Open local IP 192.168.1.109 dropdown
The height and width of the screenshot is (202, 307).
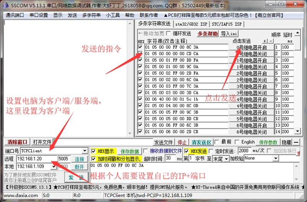(x=53, y=167)
